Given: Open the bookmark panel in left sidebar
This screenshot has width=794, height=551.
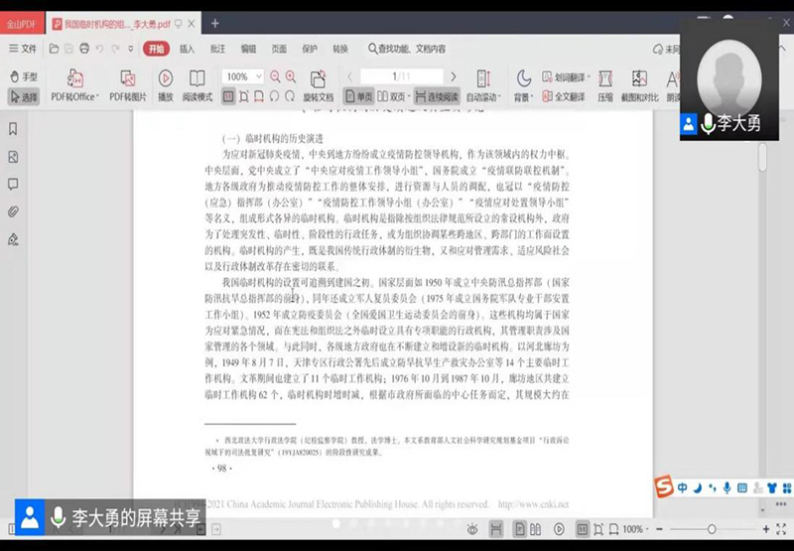Looking at the screenshot, I should tap(13, 129).
